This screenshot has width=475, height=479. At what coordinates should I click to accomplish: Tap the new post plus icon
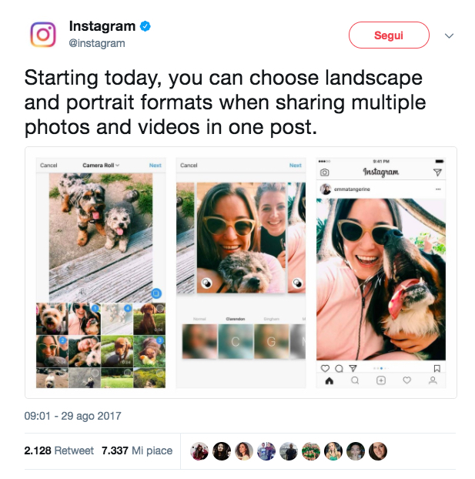click(x=381, y=380)
